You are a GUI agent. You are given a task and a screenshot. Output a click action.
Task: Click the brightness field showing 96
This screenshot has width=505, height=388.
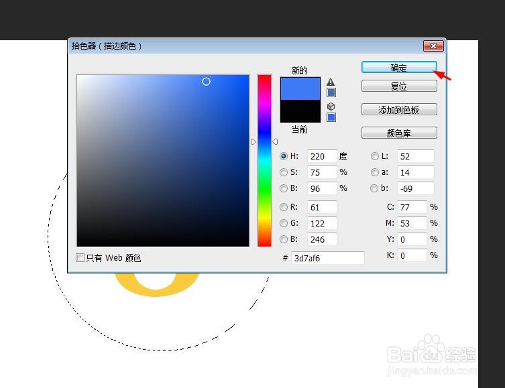322,188
